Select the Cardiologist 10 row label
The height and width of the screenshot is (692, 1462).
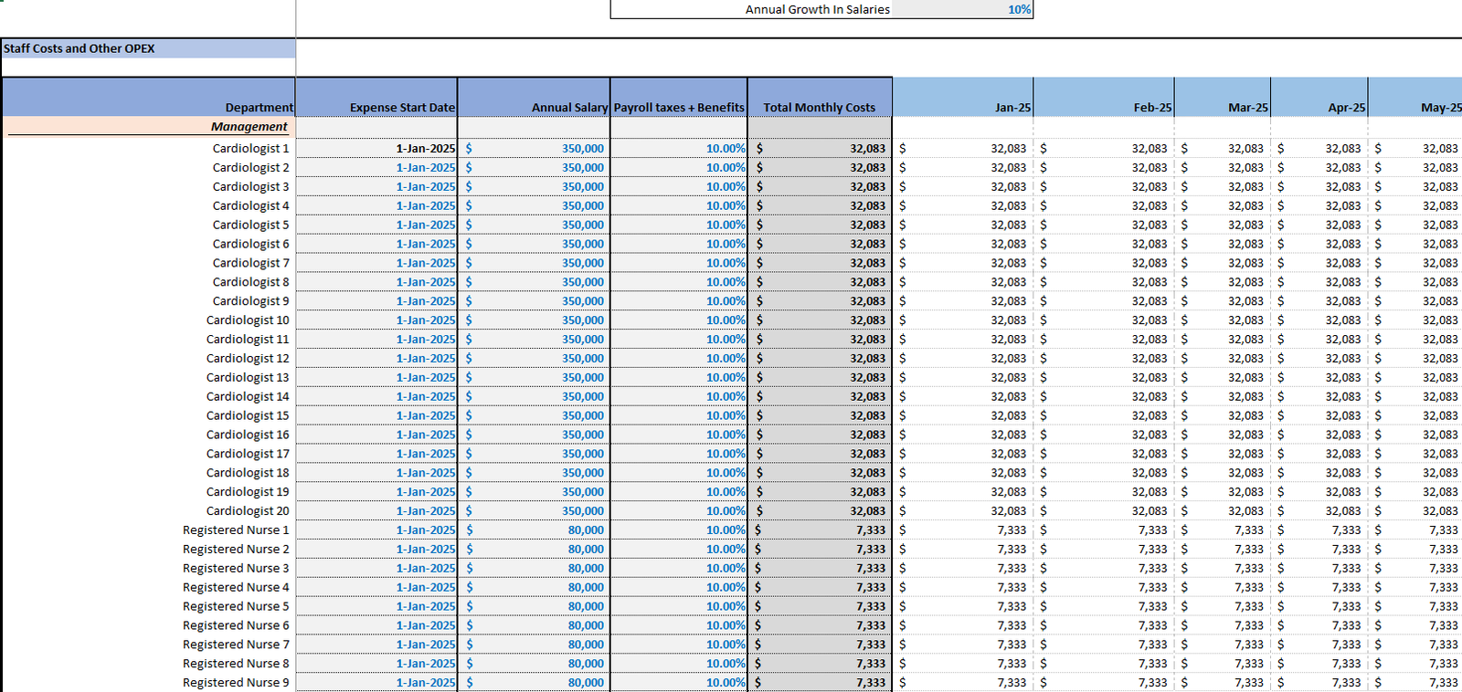pyautogui.click(x=248, y=320)
